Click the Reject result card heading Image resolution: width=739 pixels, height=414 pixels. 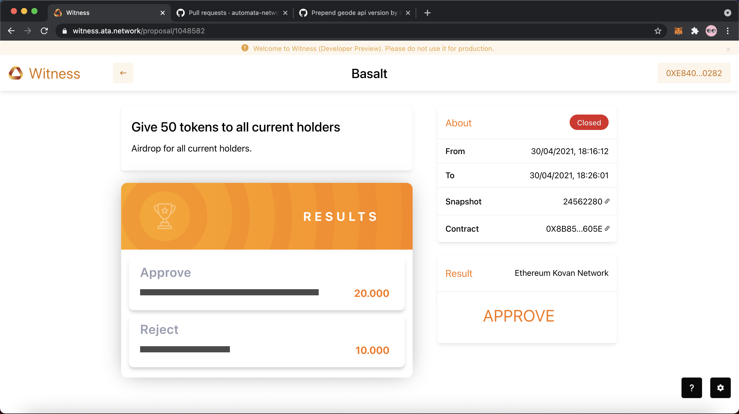point(159,330)
